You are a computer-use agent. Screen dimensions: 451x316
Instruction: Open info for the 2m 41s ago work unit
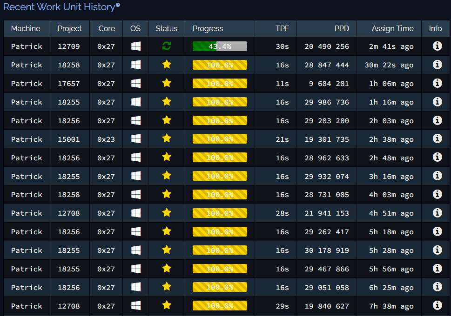(x=437, y=46)
